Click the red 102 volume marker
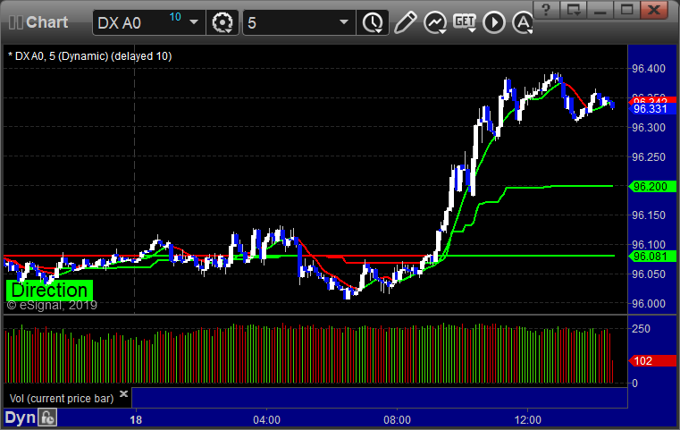The width and height of the screenshot is (680, 430). point(645,360)
